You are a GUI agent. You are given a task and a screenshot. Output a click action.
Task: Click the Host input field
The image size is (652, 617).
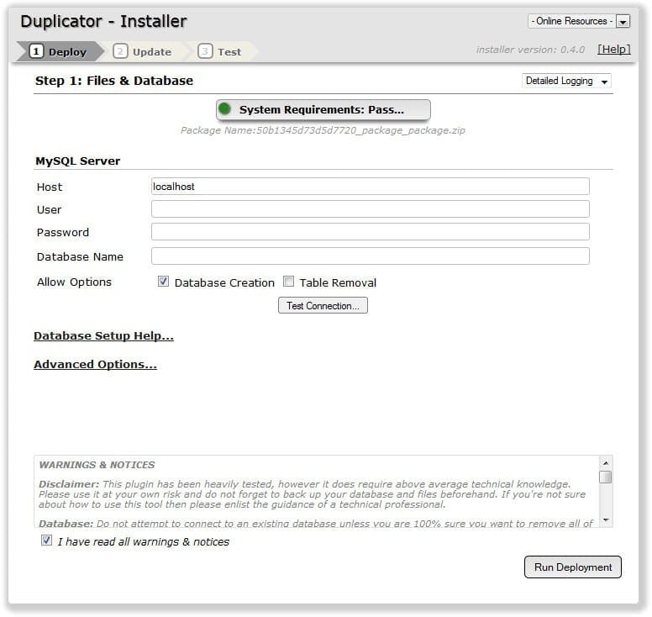point(370,187)
